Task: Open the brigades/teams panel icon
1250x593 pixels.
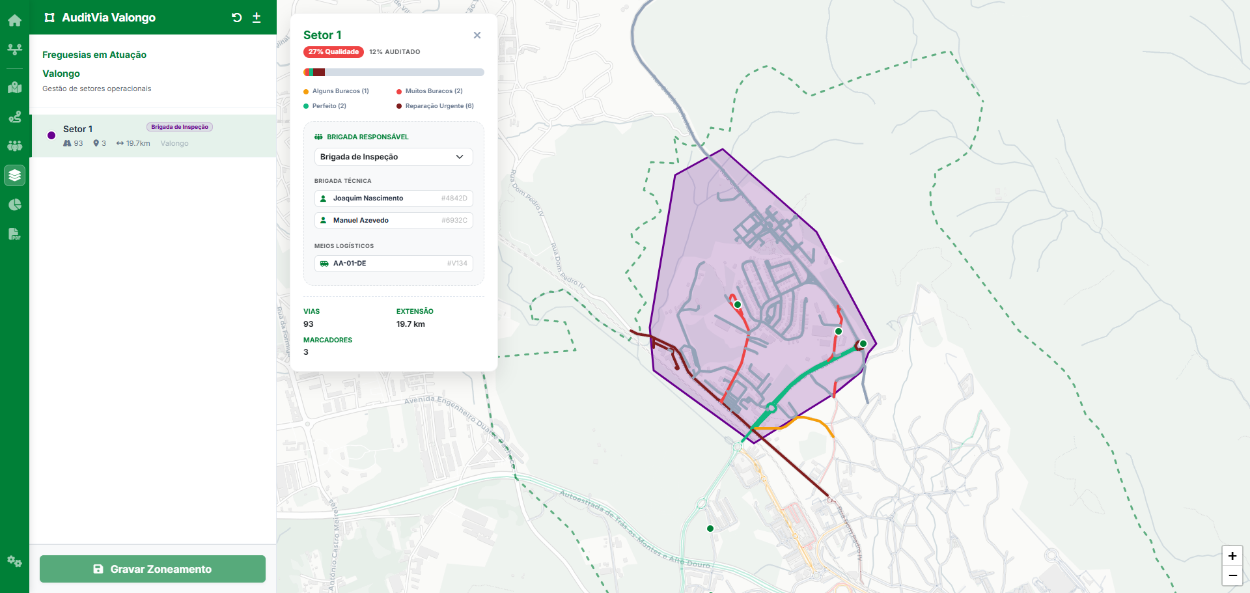Action: tap(14, 146)
